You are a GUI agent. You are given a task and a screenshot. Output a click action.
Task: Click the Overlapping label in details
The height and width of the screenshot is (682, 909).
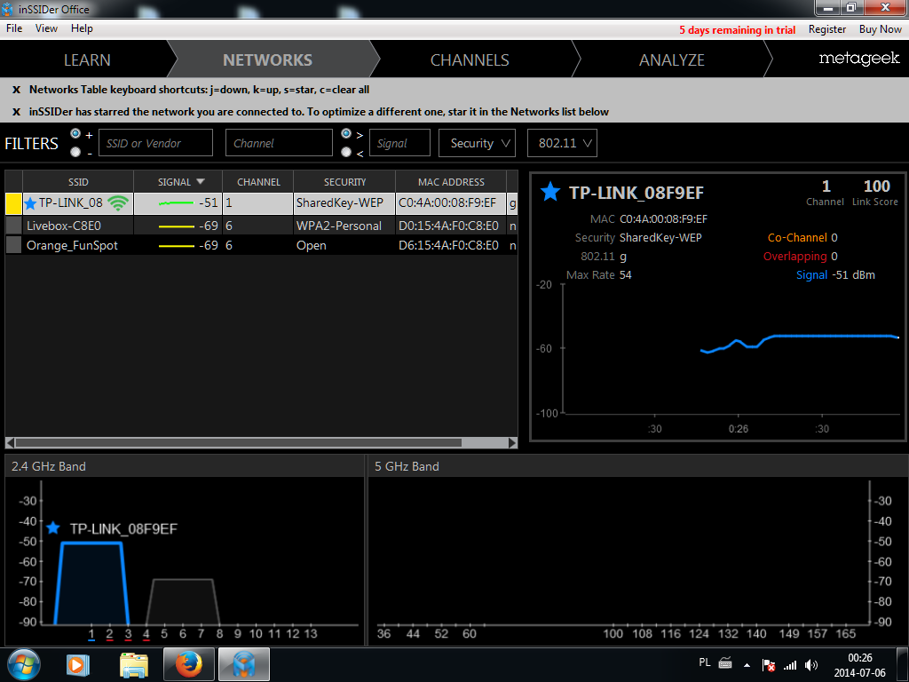(x=794, y=256)
